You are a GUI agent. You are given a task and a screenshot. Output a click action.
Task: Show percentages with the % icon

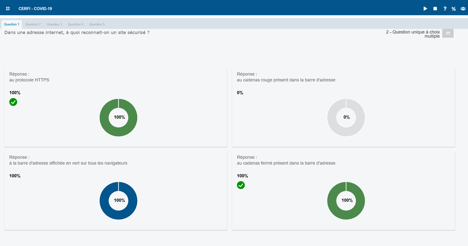pos(454,9)
